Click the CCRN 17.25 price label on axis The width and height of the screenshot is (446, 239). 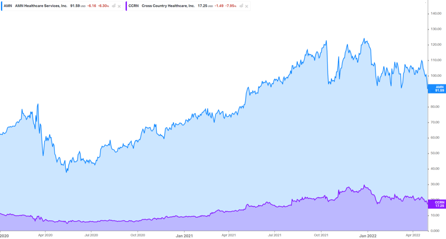coord(437,204)
